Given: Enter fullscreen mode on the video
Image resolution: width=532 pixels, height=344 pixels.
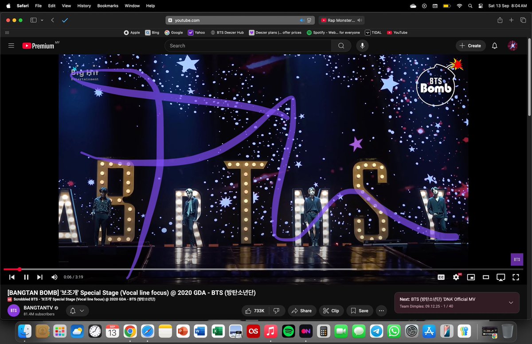Looking at the screenshot, I should pos(516,277).
